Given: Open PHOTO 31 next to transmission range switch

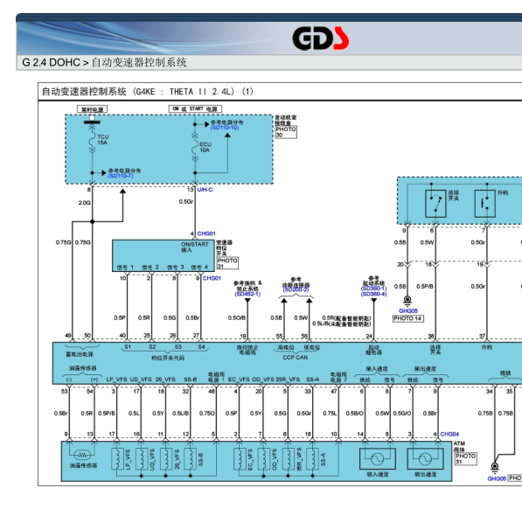Looking at the screenshot, I should coord(227,263).
